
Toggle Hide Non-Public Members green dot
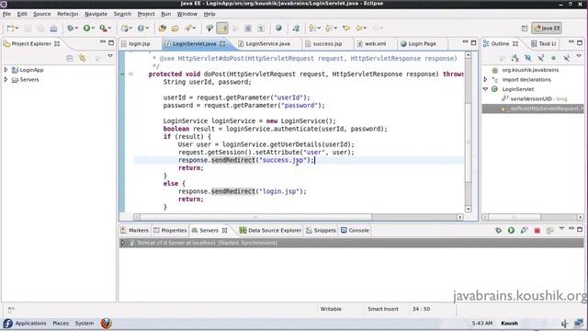pos(553,58)
